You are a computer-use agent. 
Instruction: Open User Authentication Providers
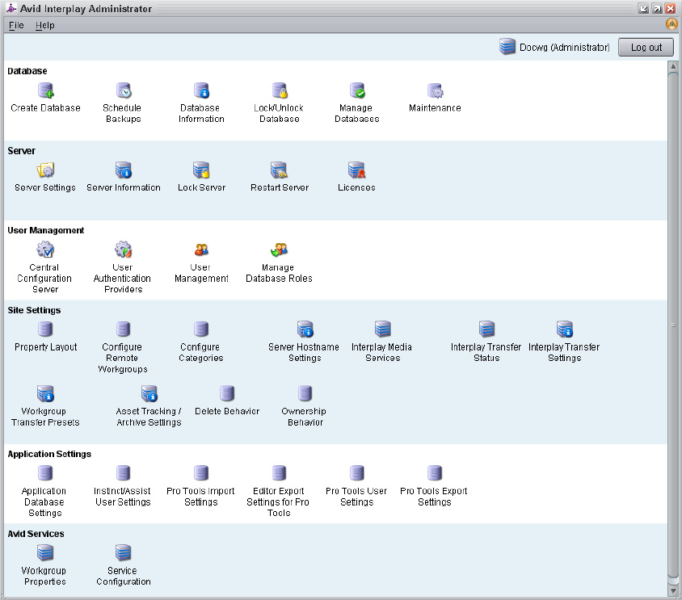click(x=124, y=250)
